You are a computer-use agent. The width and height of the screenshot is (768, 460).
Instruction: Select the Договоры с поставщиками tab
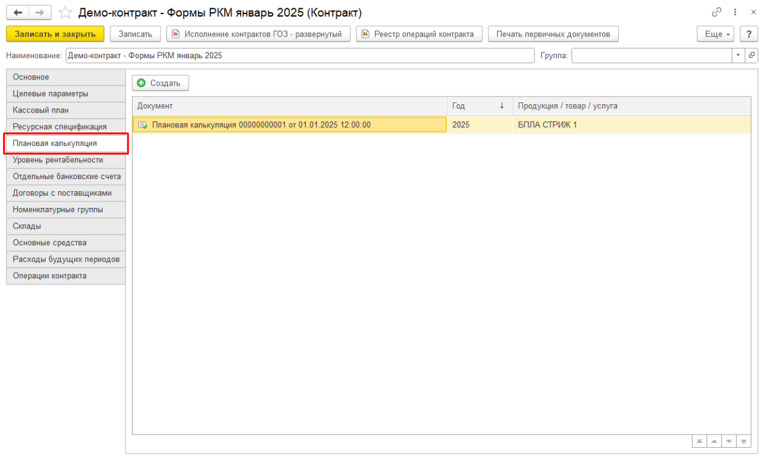[65, 193]
